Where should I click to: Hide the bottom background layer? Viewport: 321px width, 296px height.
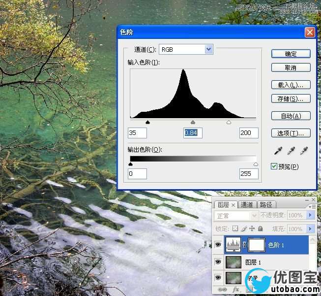click(218, 278)
